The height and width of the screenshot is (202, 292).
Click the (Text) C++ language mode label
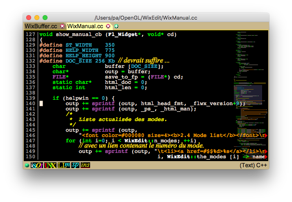click(253, 165)
